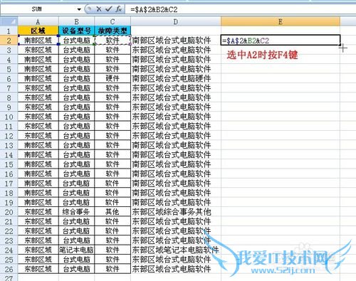This screenshot has height=281, width=356.
Task: Open the Insert Function fx icon
Action: [x=118, y=9]
